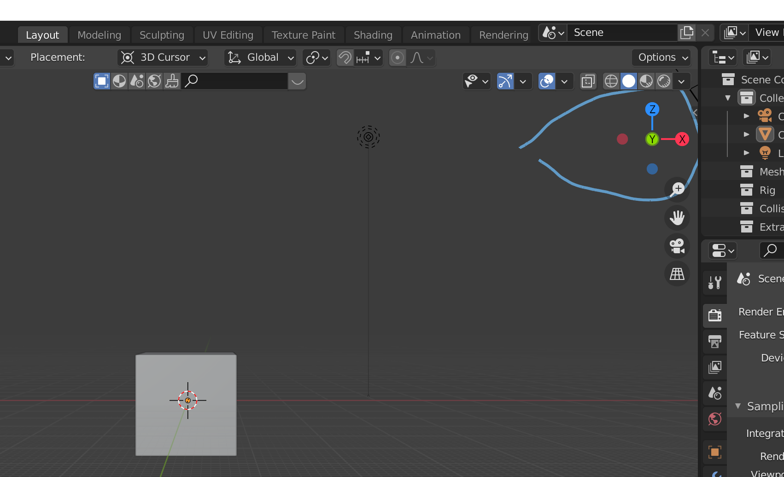784x477 pixels.
Task: Switch to solid viewport shading
Action: click(x=629, y=81)
